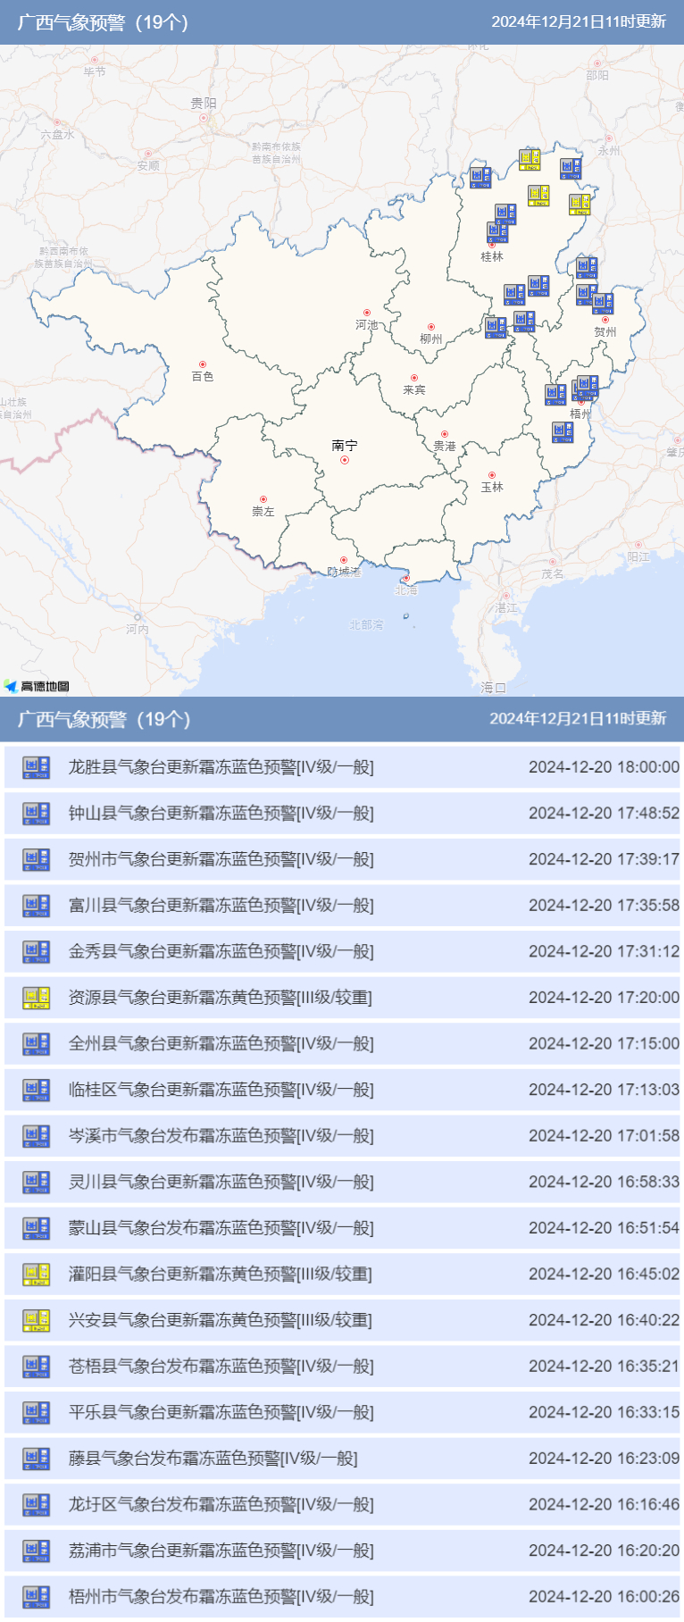This screenshot has width=684, height=1622.
Task: Select 南宁 city marker on map
Action: [x=345, y=460]
